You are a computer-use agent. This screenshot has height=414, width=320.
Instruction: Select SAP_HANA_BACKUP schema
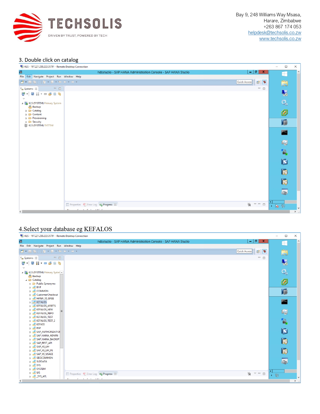46,339
